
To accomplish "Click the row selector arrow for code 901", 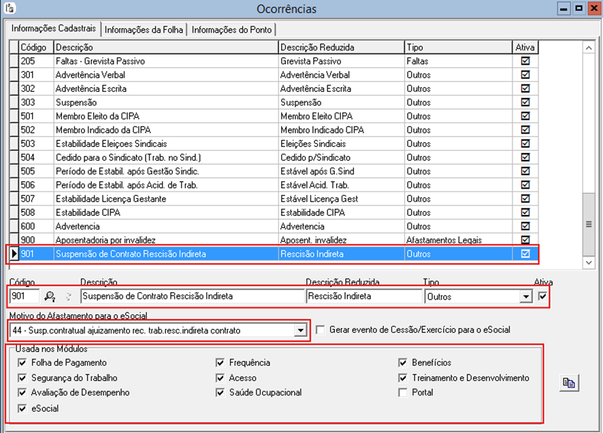I will [14, 254].
